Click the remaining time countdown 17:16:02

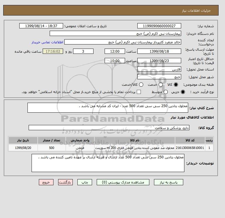click(x=53, y=51)
